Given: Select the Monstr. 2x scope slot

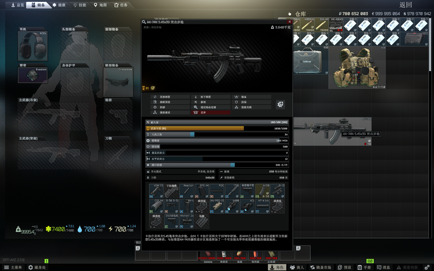Looking at the screenshot, I should (187, 221).
